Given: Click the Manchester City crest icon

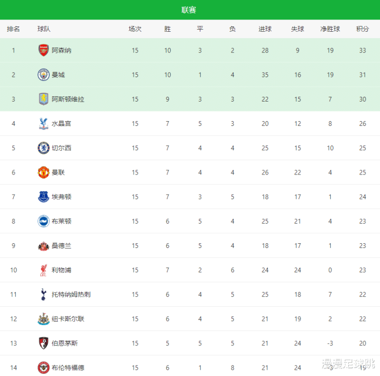Looking at the screenshot, I should click(x=43, y=75).
